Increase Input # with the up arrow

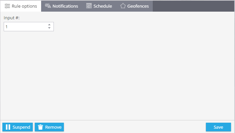[x=49, y=25]
